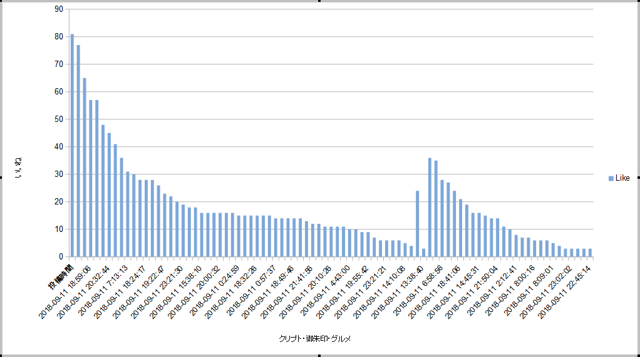This screenshot has width=640, height=357.
Task: Click the bottom-center chart resize handle
Action: click(320, 355)
